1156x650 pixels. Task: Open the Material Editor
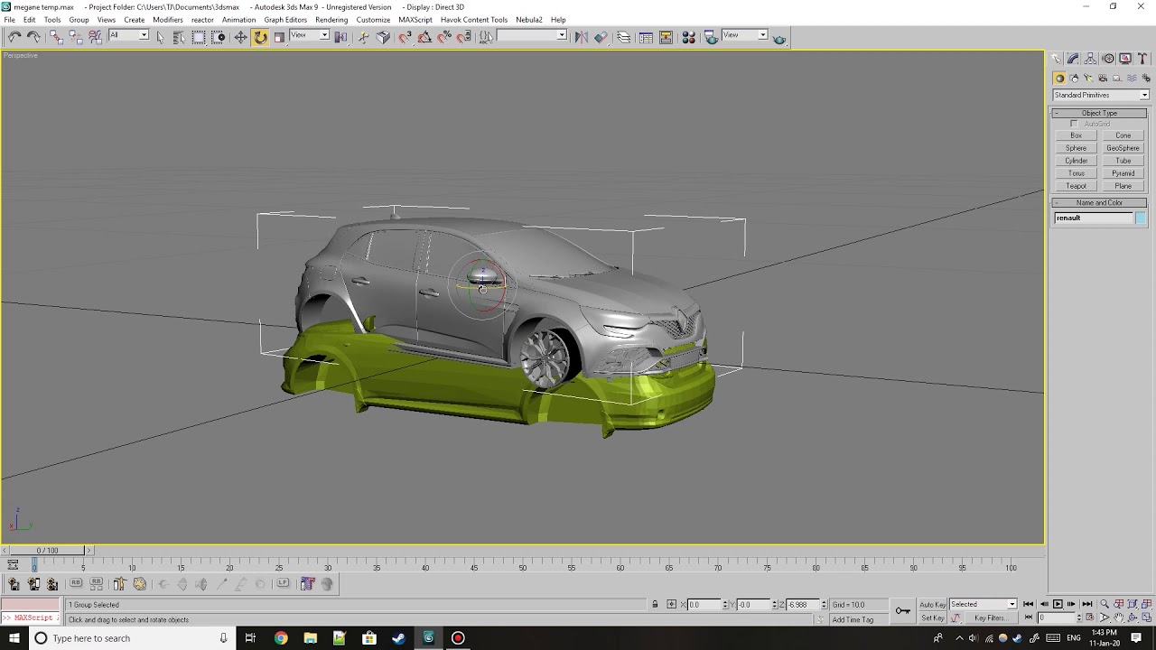(688, 37)
